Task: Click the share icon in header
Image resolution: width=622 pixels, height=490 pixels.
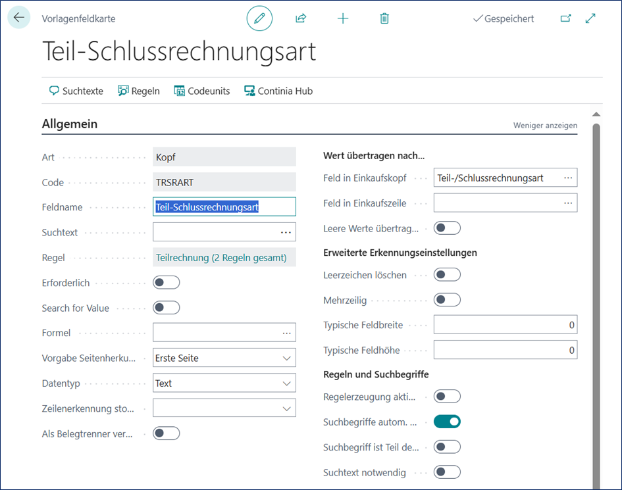Action: (301, 18)
